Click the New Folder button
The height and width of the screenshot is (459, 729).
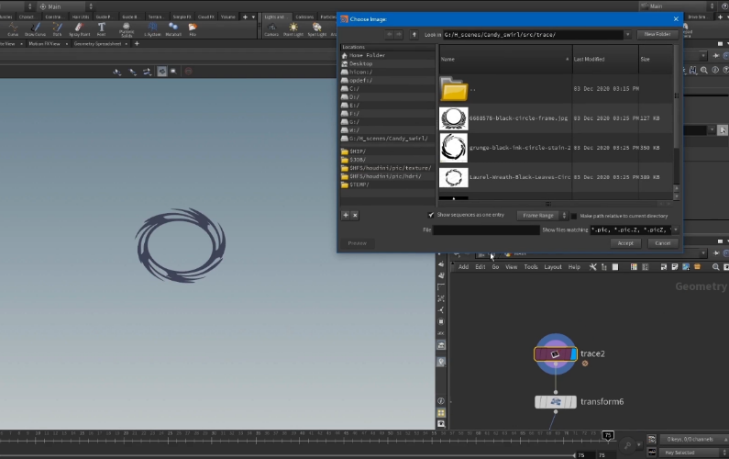[657, 34]
